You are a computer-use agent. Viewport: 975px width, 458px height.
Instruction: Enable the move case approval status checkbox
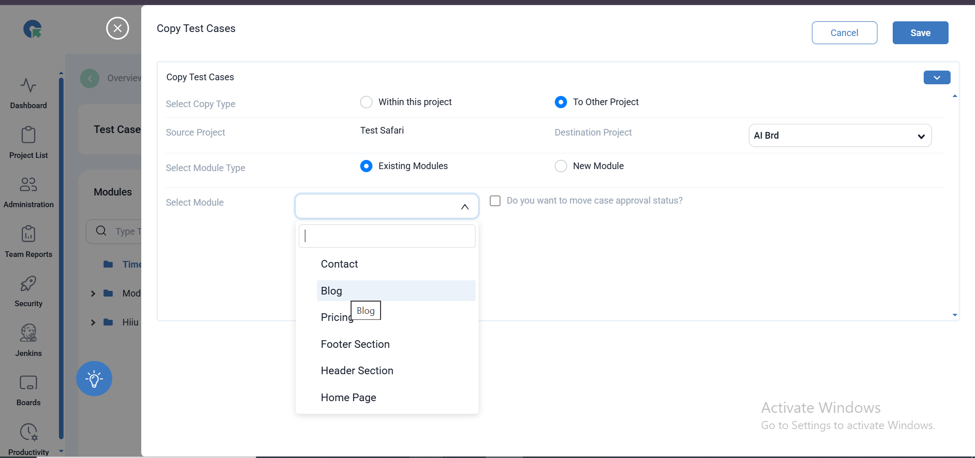(x=495, y=201)
